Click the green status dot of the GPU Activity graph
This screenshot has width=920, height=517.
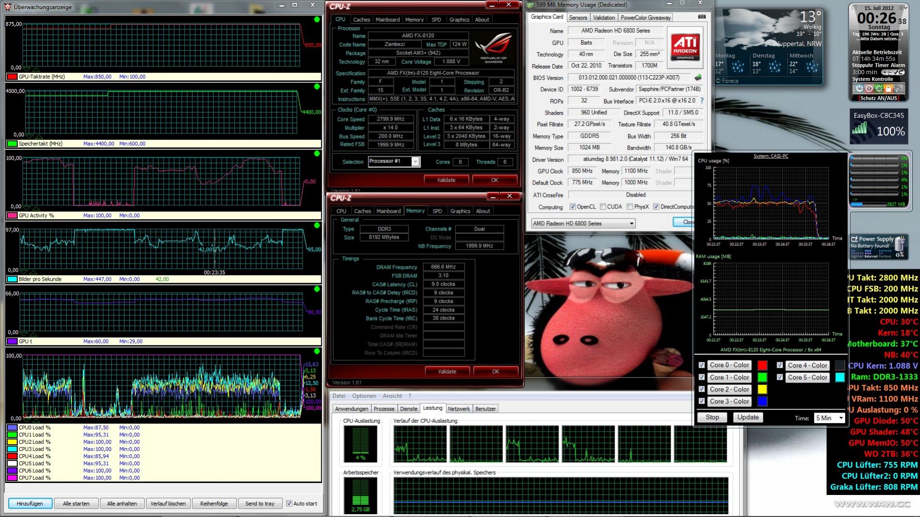pyautogui.click(x=317, y=154)
